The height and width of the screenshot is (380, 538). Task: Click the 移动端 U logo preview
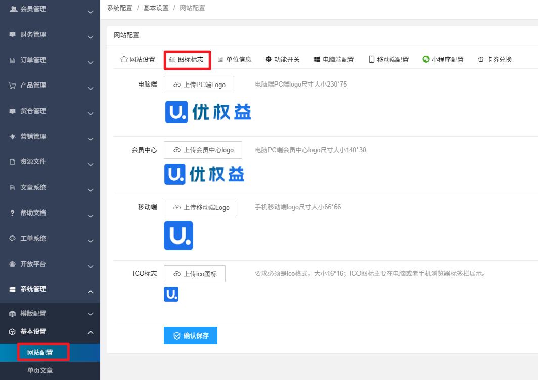178,235
